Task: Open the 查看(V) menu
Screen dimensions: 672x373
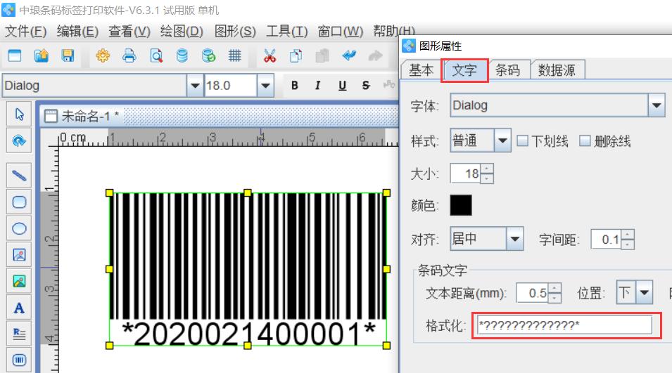Action: (x=129, y=31)
